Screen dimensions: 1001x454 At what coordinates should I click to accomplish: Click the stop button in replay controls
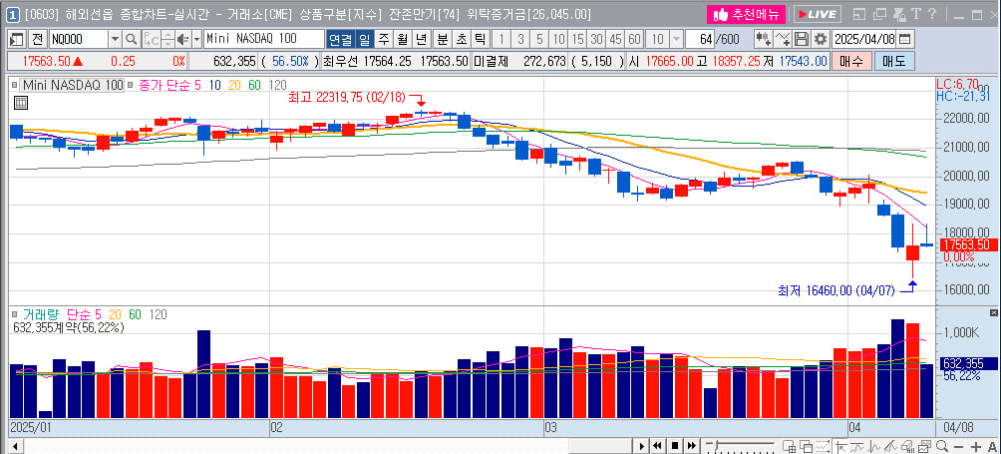tap(675, 446)
